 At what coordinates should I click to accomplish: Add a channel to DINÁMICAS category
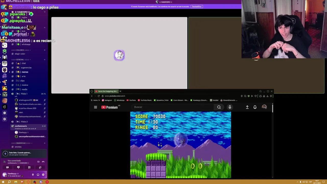[45, 143]
